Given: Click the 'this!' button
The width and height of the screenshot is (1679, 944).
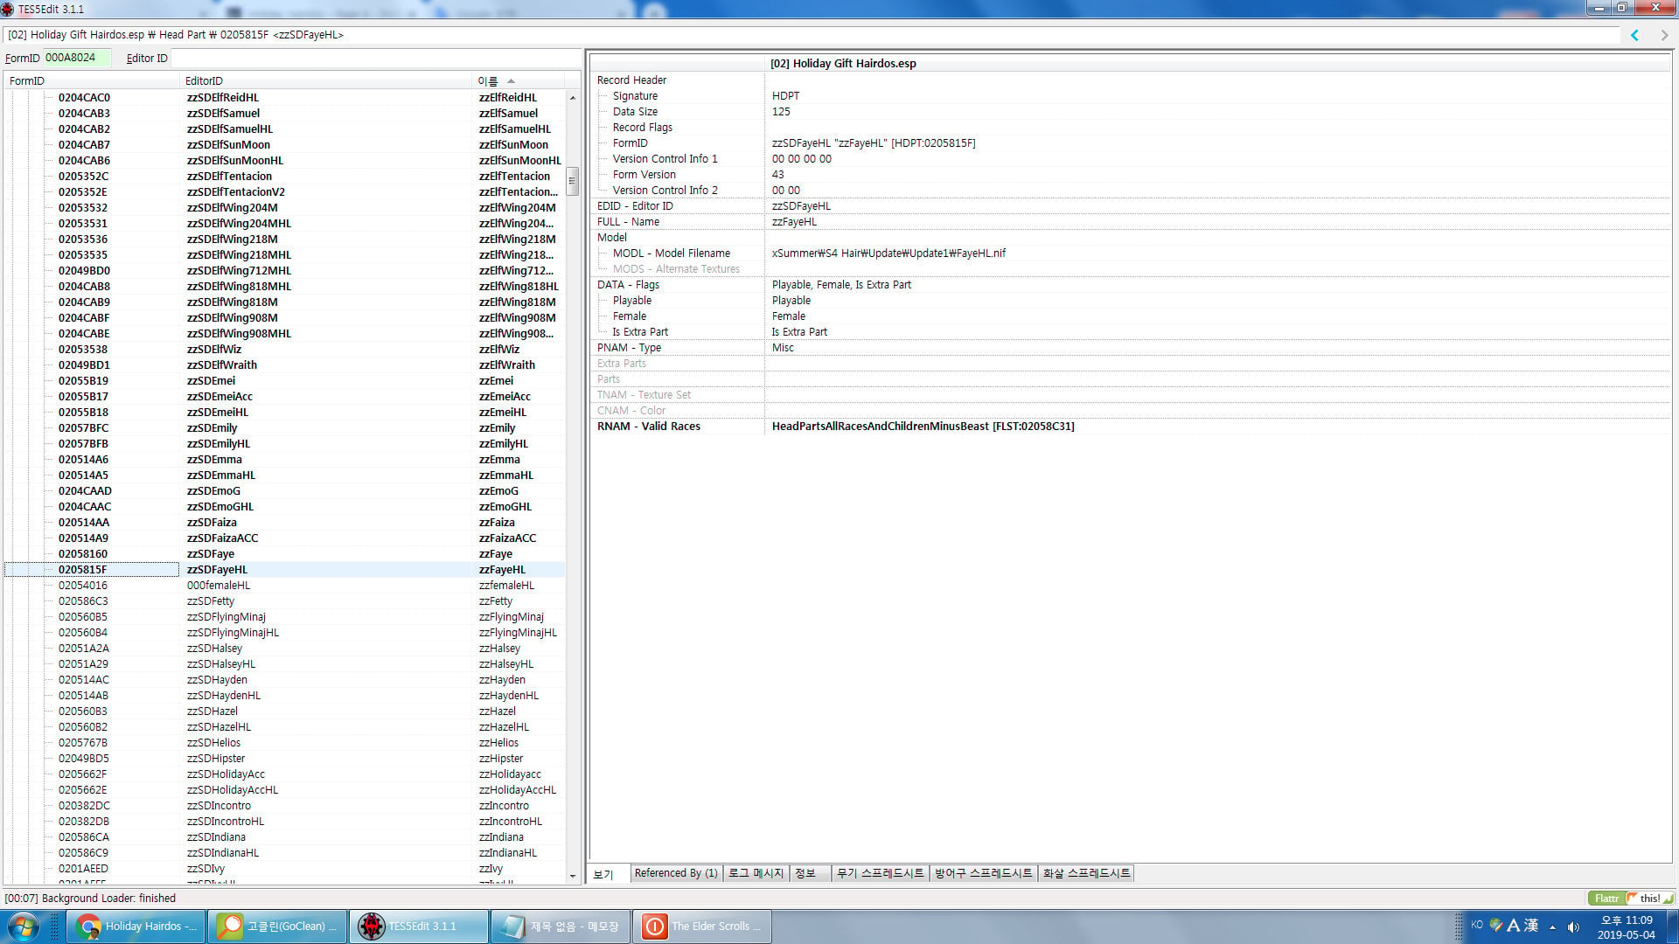Looking at the screenshot, I should [1650, 898].
